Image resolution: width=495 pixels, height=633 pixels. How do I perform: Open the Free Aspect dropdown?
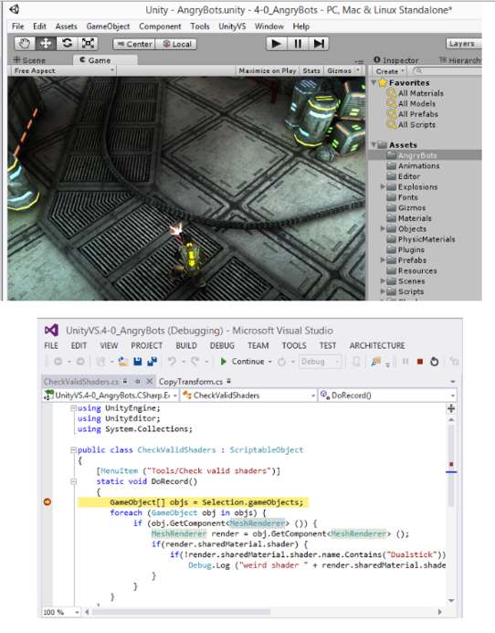click(63, 70)
